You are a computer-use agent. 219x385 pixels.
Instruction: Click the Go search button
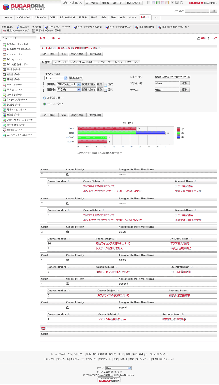[x=213, y=11]
